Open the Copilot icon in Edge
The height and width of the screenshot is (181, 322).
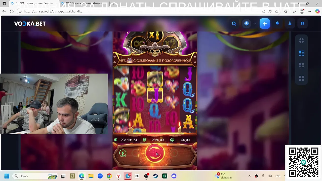[317, 11]
